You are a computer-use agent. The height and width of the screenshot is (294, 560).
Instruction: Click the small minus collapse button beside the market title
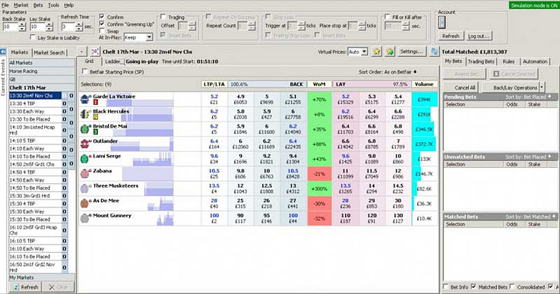pos(81,52)
